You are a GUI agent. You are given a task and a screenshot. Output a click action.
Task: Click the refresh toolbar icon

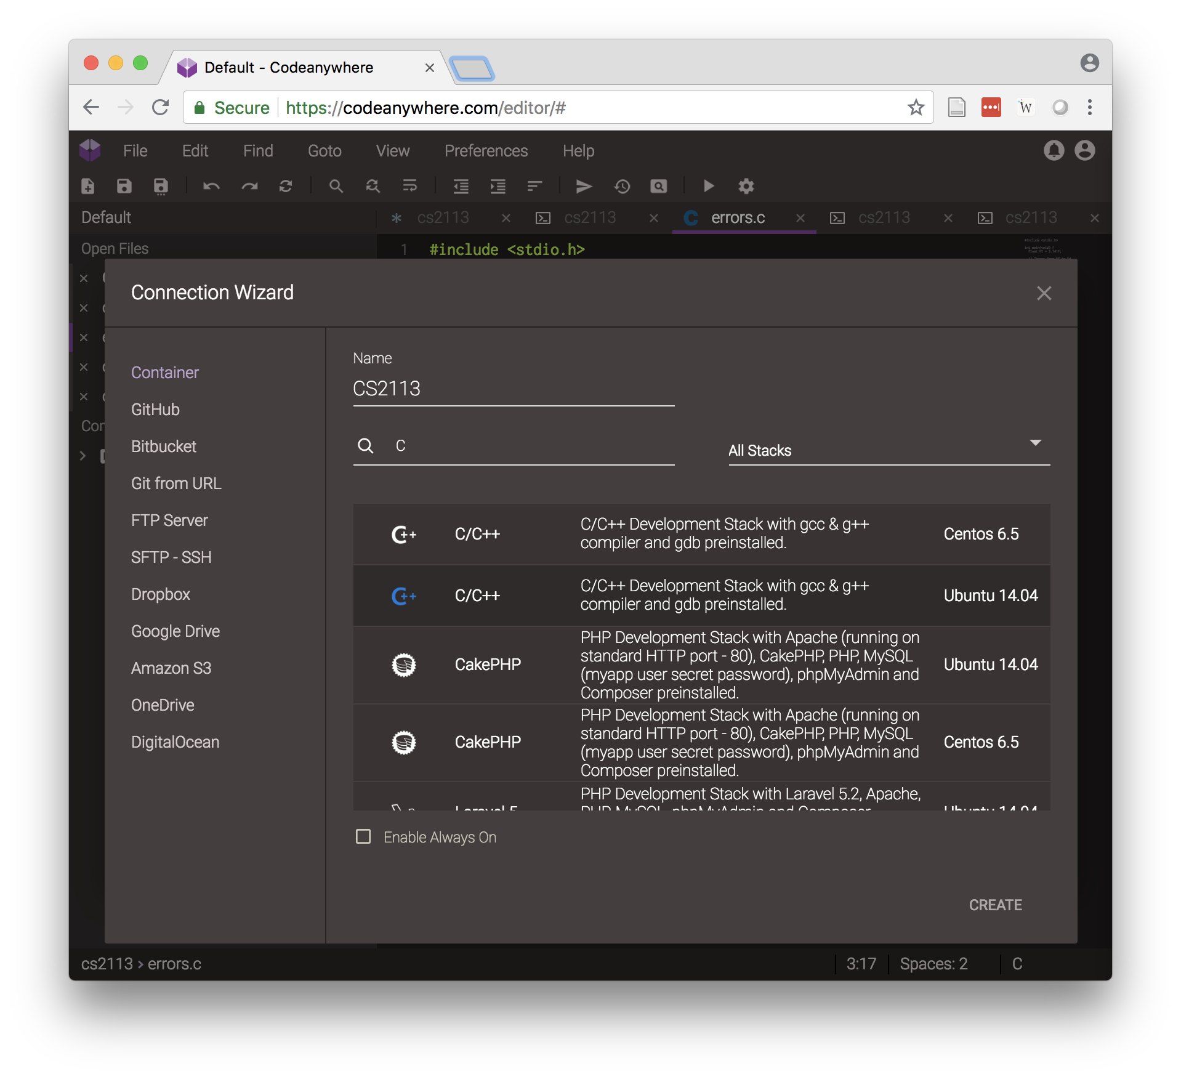pos(286,186)
